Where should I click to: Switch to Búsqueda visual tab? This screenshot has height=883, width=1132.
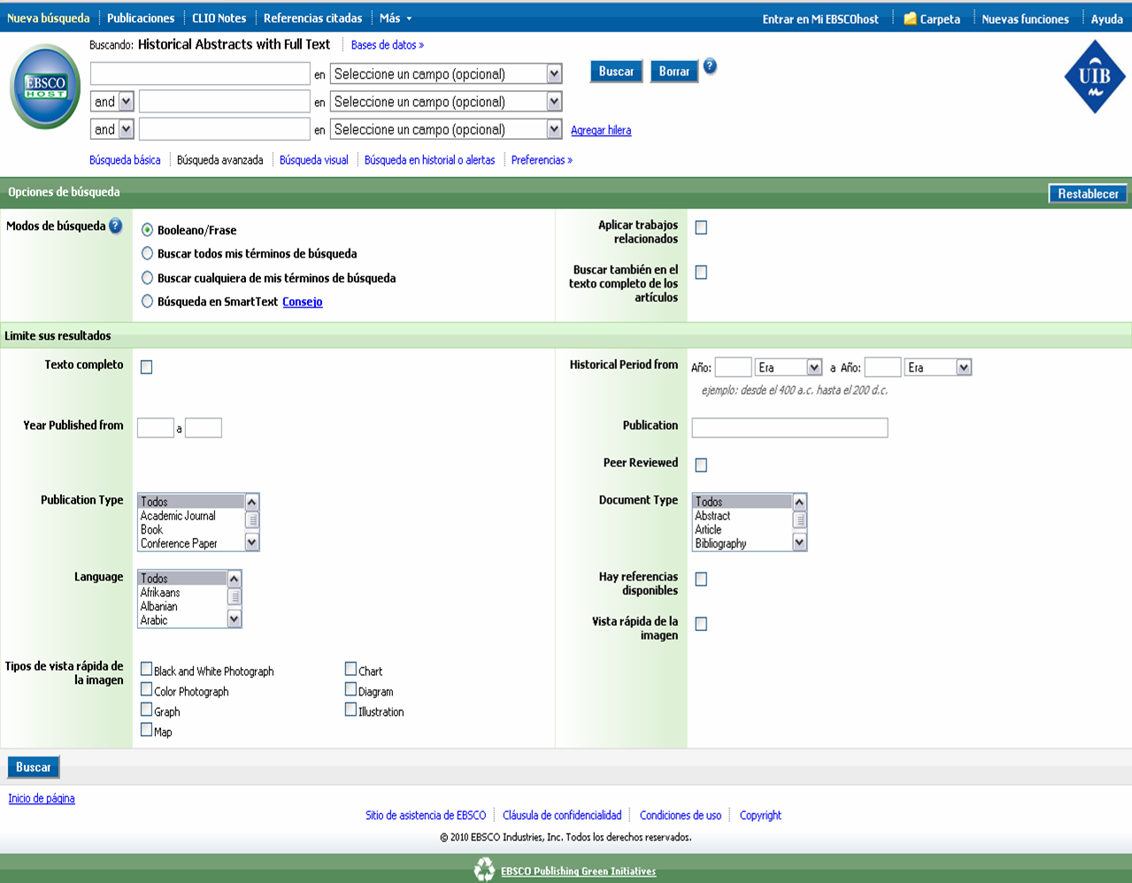point(314,160)
